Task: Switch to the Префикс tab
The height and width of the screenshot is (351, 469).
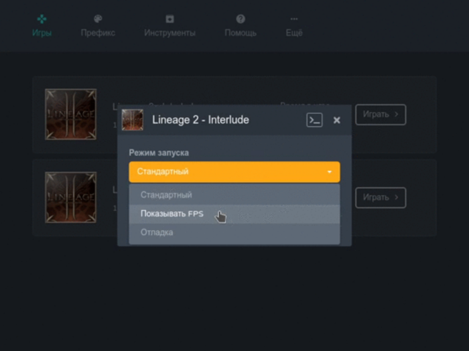Action: (x=98, y=26)
